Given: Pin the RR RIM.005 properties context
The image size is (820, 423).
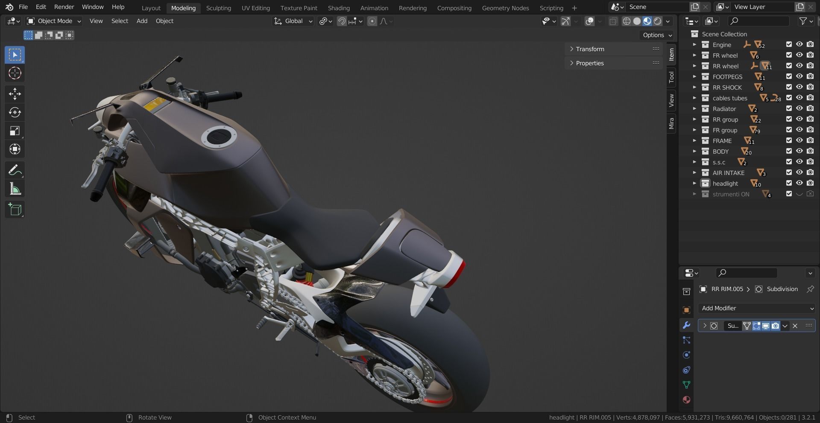Looking at the screenshot, I should (810, 289).
